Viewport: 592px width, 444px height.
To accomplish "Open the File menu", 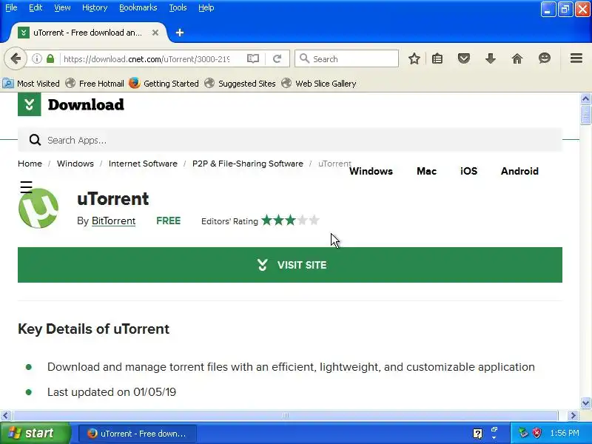I will (x=11, y=7).
